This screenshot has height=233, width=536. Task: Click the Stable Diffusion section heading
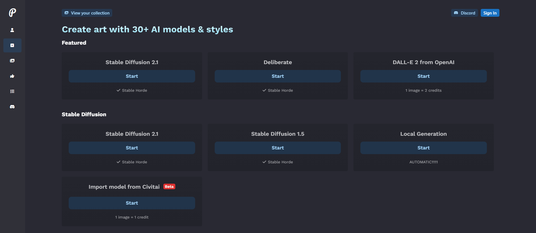[84, 114]
